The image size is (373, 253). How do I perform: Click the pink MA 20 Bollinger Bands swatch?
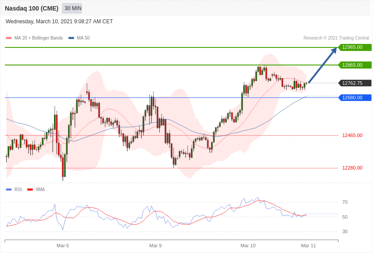click(x=9, y=38)
